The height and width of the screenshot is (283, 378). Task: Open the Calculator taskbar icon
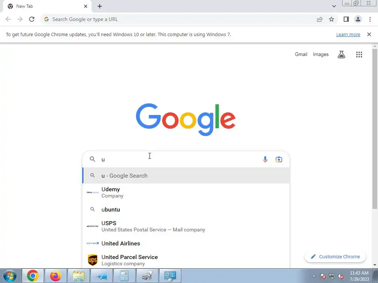click(x=124, y=276)
